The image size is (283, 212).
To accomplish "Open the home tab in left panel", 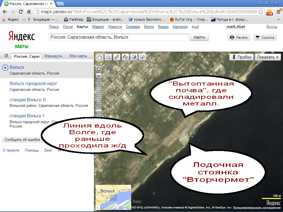I will pos(6,56).
